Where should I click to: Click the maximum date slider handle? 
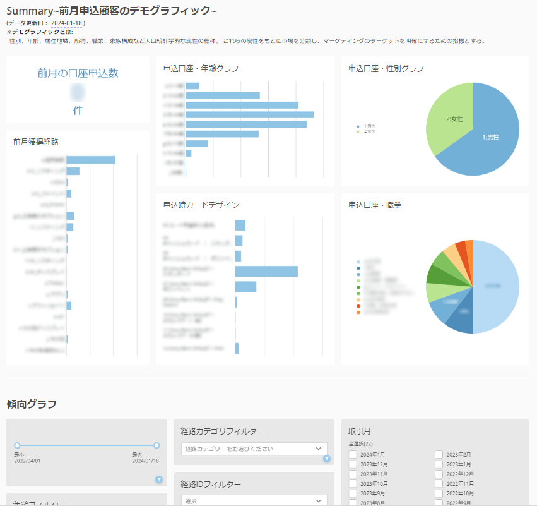[156, 445]
